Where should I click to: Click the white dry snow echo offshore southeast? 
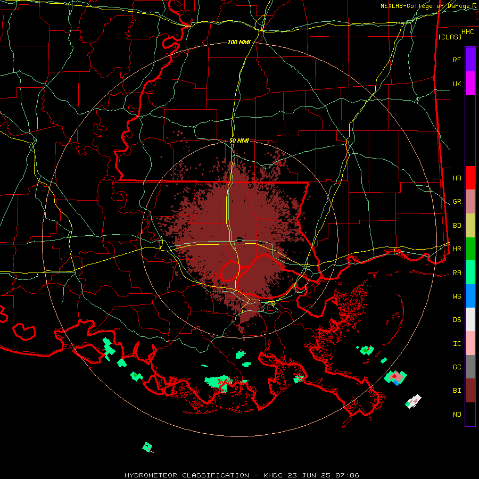[x=414, y=401]
